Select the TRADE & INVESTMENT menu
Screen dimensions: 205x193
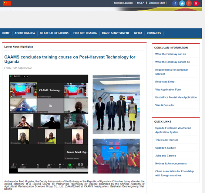point(115,33)
